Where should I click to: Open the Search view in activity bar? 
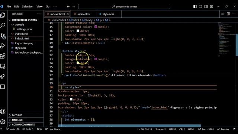[x=3, y=25]
